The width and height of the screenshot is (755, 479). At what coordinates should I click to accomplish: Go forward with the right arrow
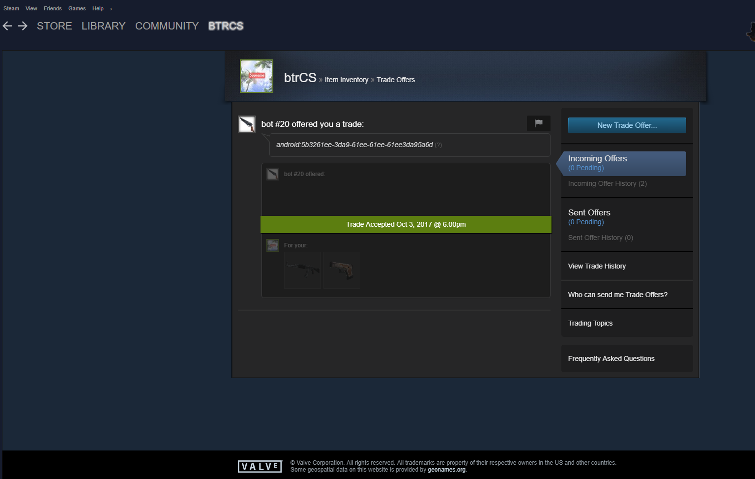23,26
